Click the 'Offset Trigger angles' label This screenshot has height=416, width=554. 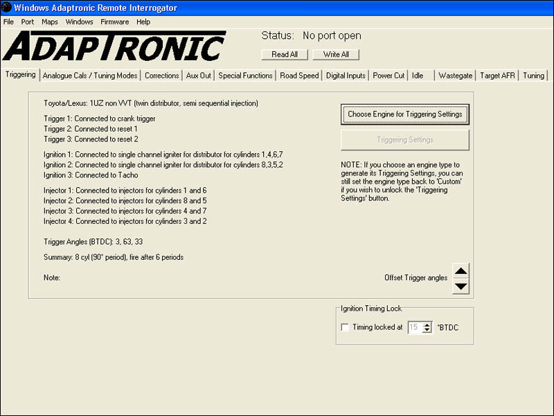click(416, 278)
